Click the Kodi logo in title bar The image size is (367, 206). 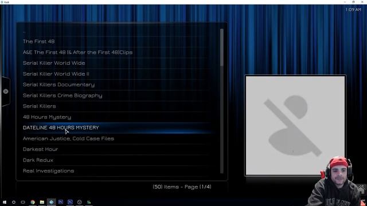pyautogui.click(x=2, y=2)
